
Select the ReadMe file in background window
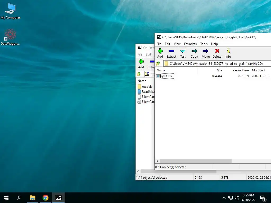click(x=146, y=92)
